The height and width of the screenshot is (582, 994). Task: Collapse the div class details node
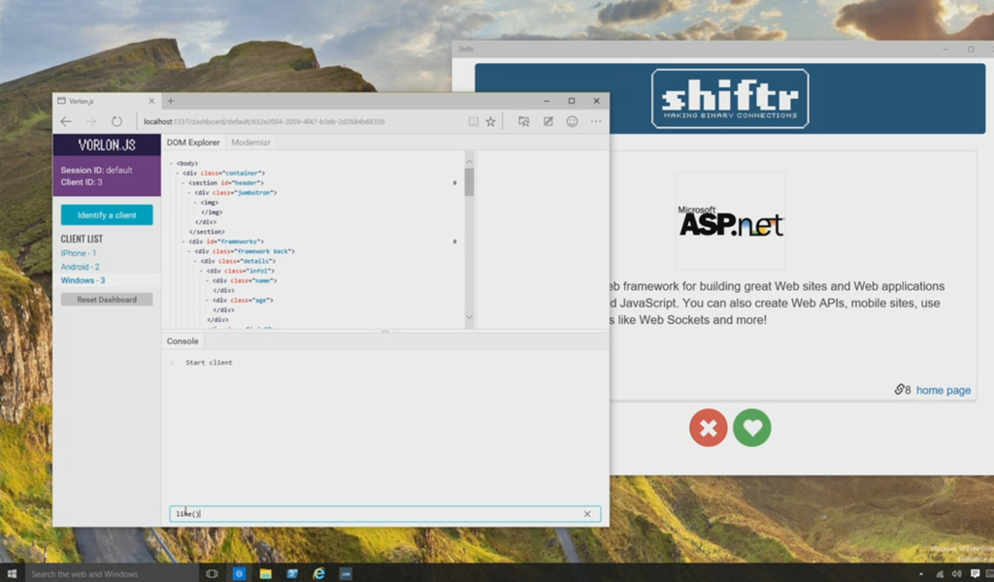tap(195, 261)
